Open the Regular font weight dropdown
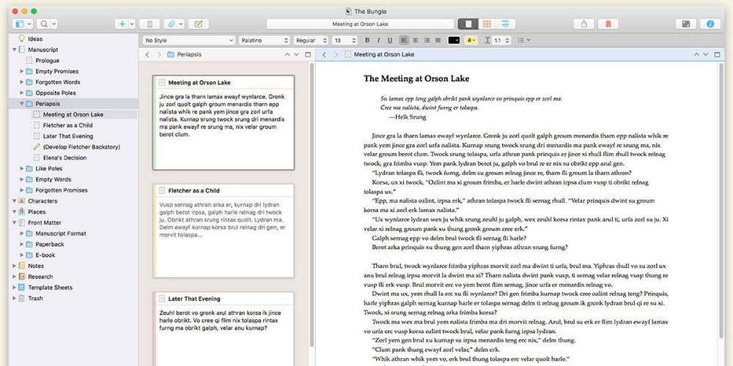Image resolution: width=733 pixels, height=366 pixels. tap(312, 40)
